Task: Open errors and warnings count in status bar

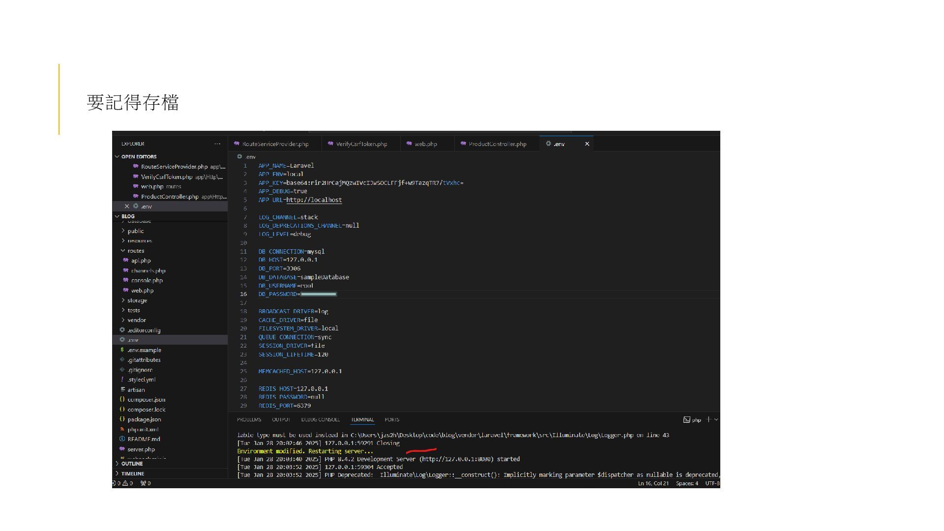Action: tap(123, 483)
